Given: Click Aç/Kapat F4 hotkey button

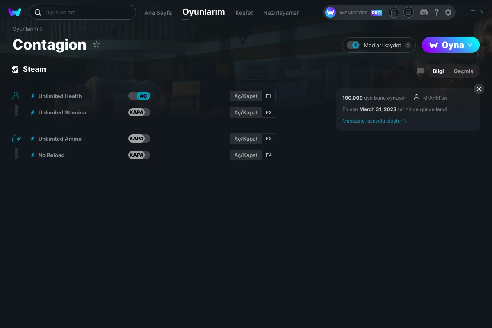Looking at the screenshot, I should click(x=253, y=155).
